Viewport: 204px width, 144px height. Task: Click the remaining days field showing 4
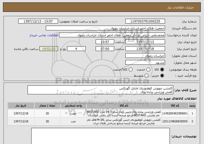(x=76, y=49)
